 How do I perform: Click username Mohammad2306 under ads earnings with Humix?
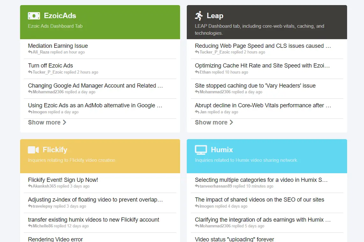pos(215,226)
